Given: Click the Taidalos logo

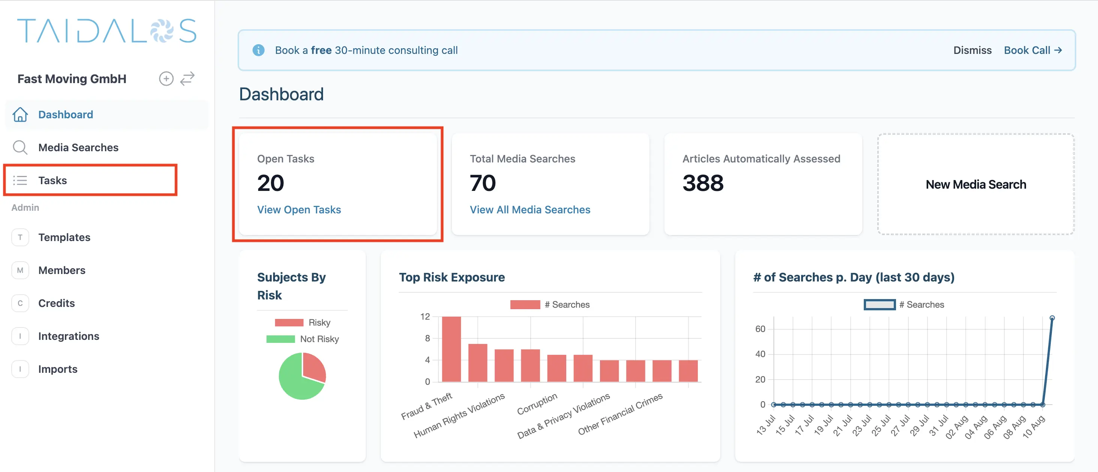Looking at the screenshot, I should (x=106, y=31).
